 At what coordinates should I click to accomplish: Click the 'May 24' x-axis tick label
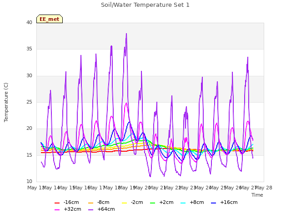(x=203, y=188)
